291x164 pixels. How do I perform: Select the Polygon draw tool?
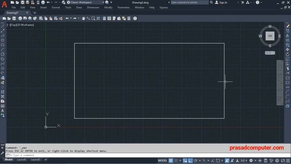point(2,40)
